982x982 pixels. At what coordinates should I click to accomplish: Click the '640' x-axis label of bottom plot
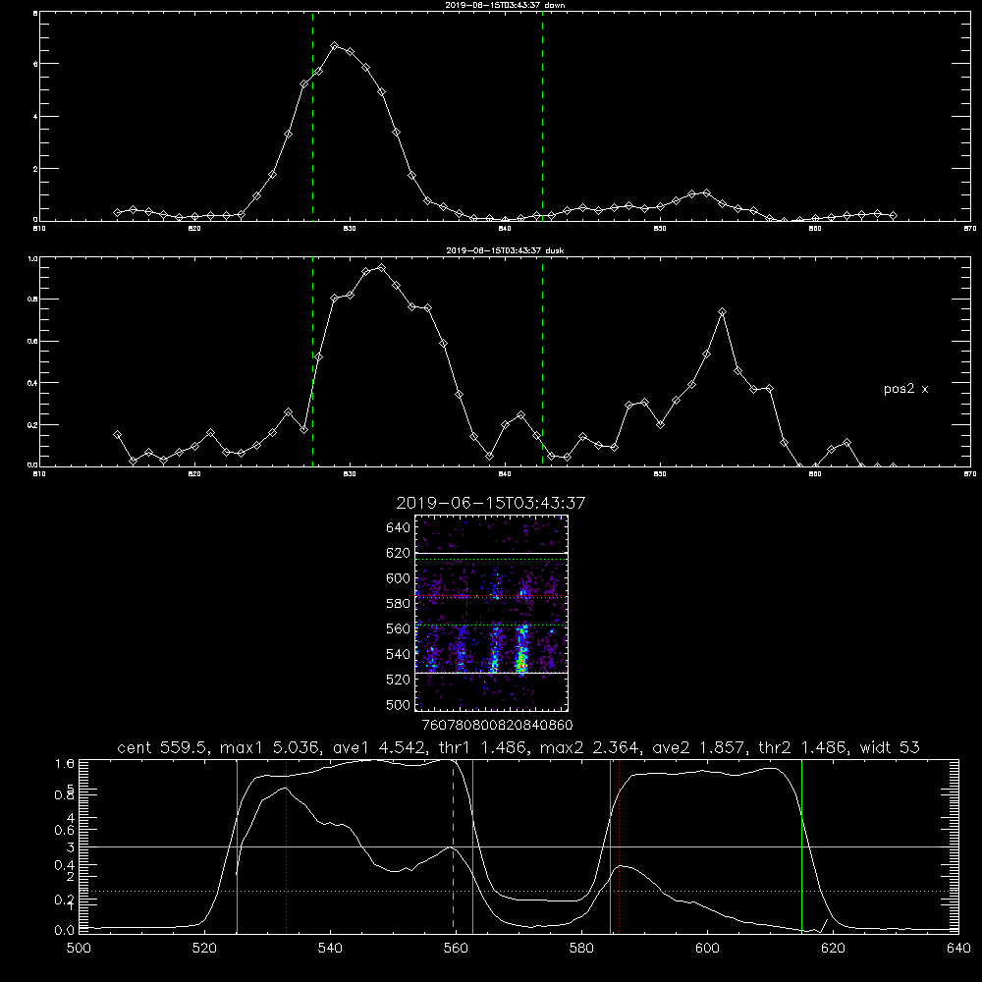coord(958,949)
